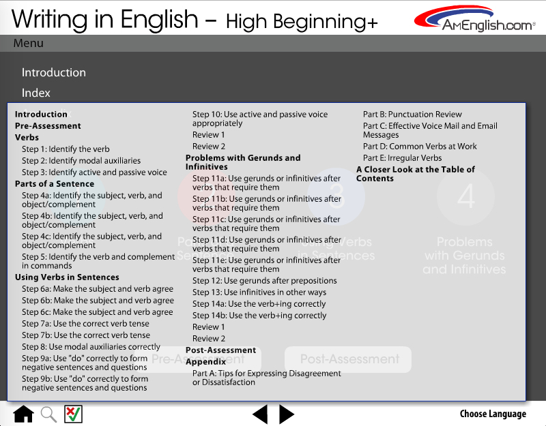Open Using Verbs in Sentences heading

67,277
